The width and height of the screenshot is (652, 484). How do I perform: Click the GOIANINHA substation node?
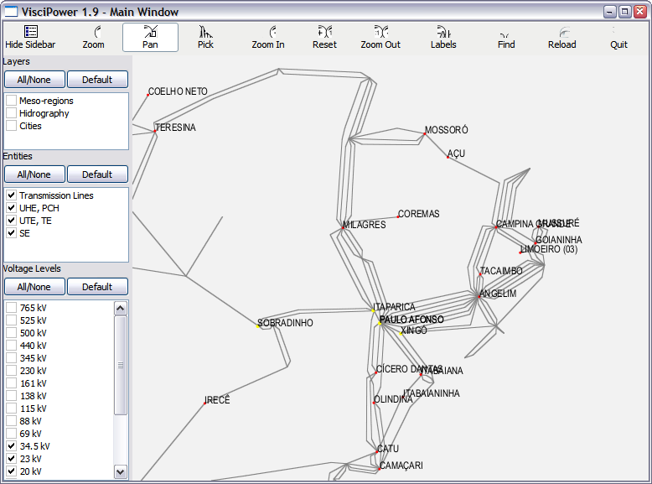536,243
